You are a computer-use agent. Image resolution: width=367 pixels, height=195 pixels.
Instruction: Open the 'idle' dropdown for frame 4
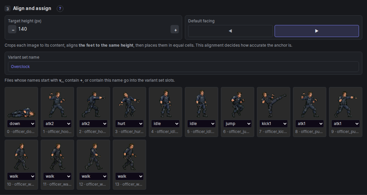[166, 123]
